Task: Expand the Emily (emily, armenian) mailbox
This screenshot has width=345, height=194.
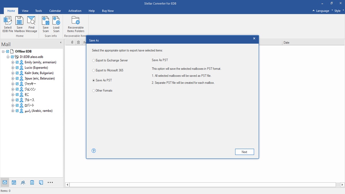Action: tap(13, 62)
